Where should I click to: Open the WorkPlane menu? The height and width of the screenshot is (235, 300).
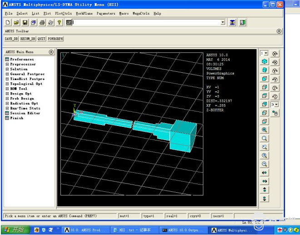tap(84, 14)
